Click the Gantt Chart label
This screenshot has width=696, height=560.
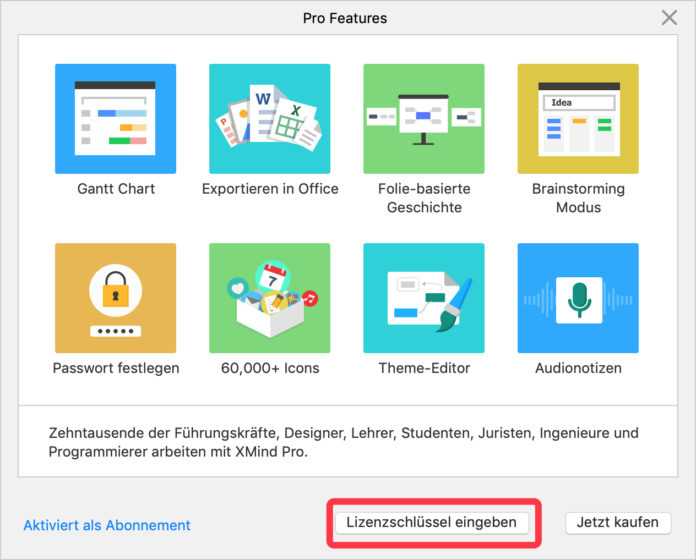tap(116, 189)
